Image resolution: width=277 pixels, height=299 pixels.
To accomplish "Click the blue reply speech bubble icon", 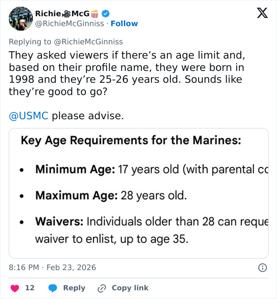I will point(53,288).
